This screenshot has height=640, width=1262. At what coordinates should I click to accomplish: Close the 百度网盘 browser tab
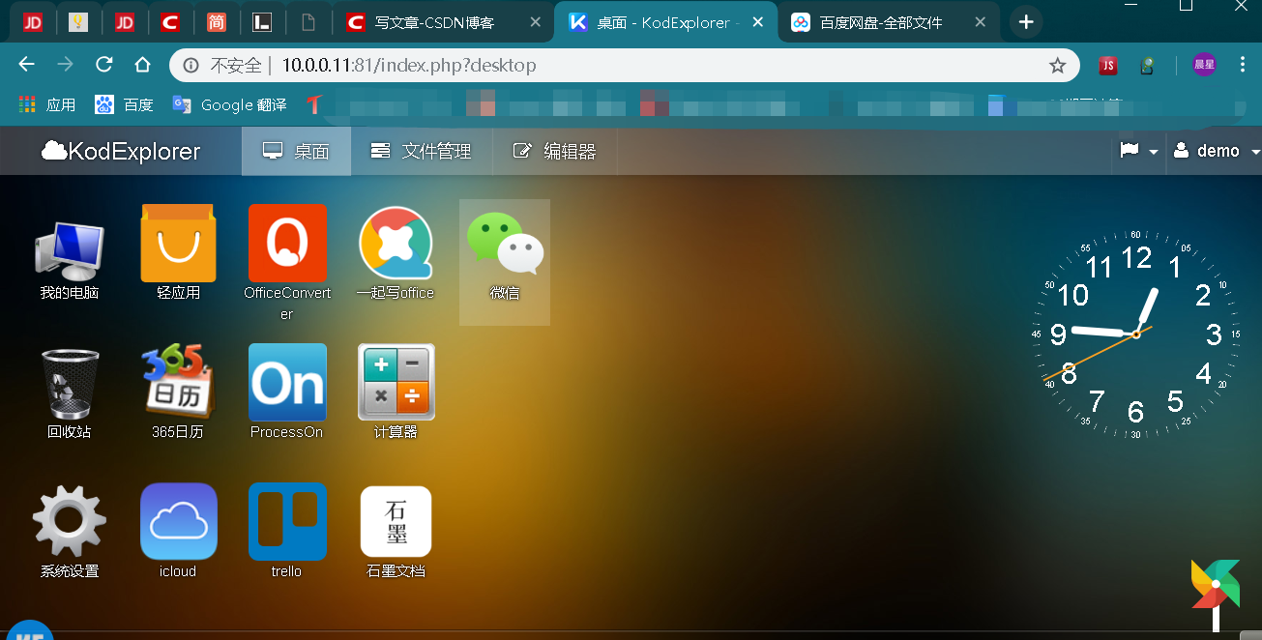(981, 22)
